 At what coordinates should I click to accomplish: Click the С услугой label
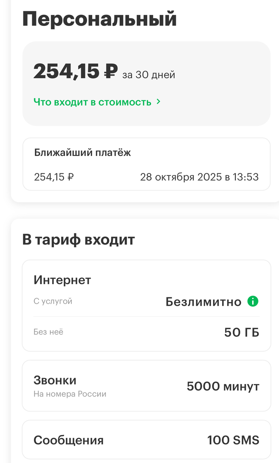point(53,301)
